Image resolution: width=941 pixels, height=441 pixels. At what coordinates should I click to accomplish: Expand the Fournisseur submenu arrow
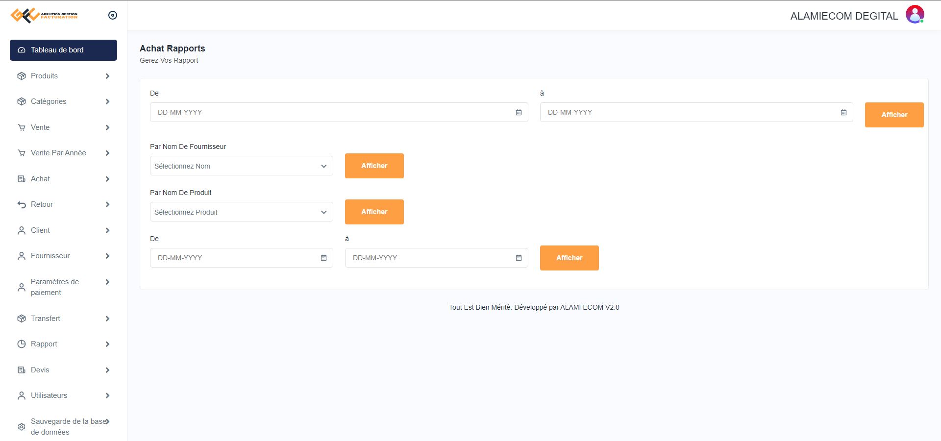[107, 256]
